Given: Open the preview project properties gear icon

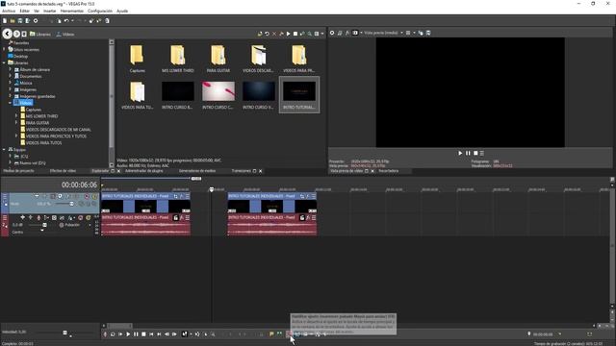Looking at the screenshot, I should click(332, 33).
